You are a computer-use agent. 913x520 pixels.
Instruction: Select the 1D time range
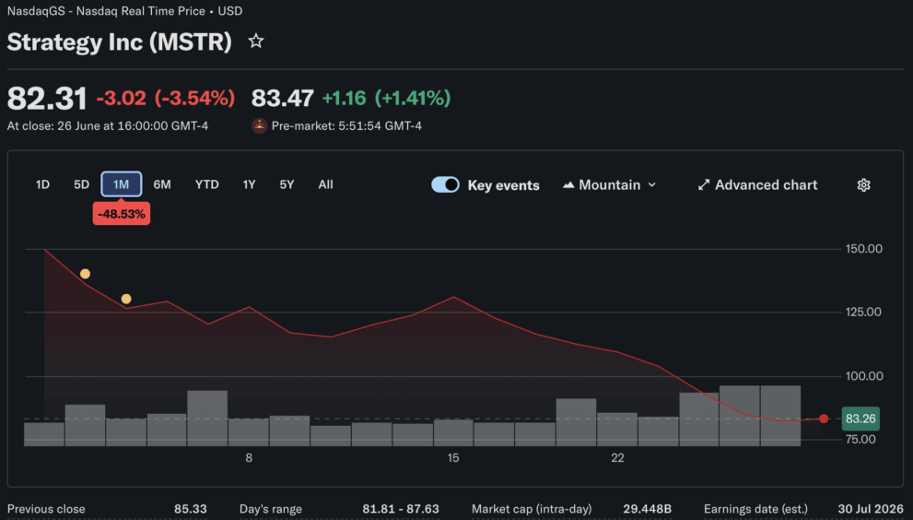point(42,184)
